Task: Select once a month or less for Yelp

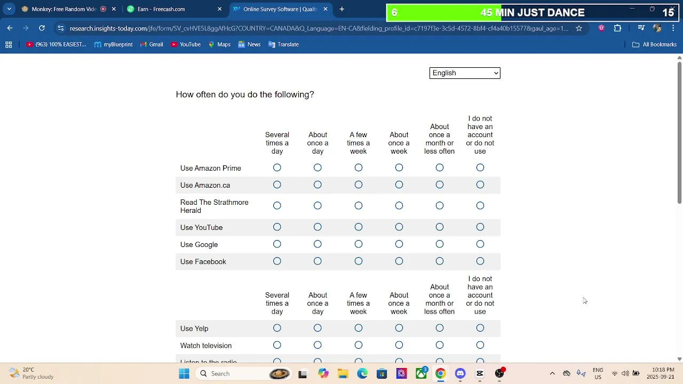Action: tap(440, 329)
